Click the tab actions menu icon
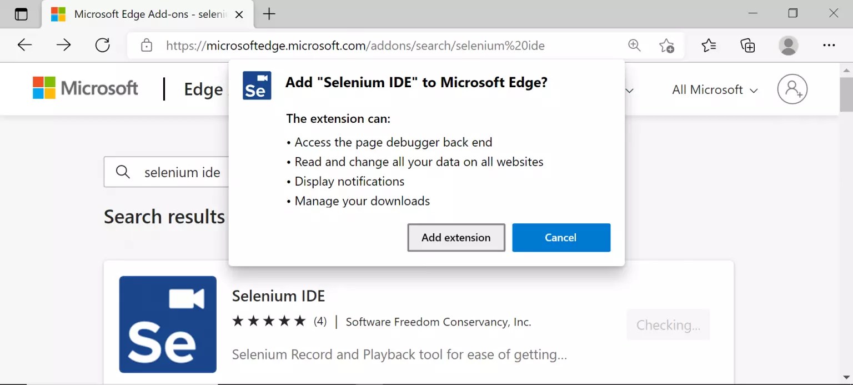This screenshot has height=385, width=853. (x=21, y=14)
